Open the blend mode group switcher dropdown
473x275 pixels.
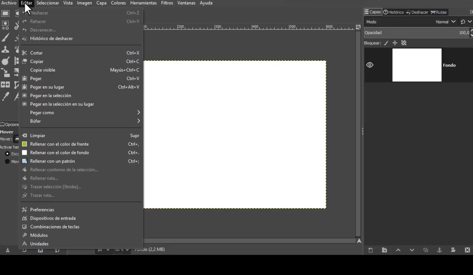tap(466, 22)
